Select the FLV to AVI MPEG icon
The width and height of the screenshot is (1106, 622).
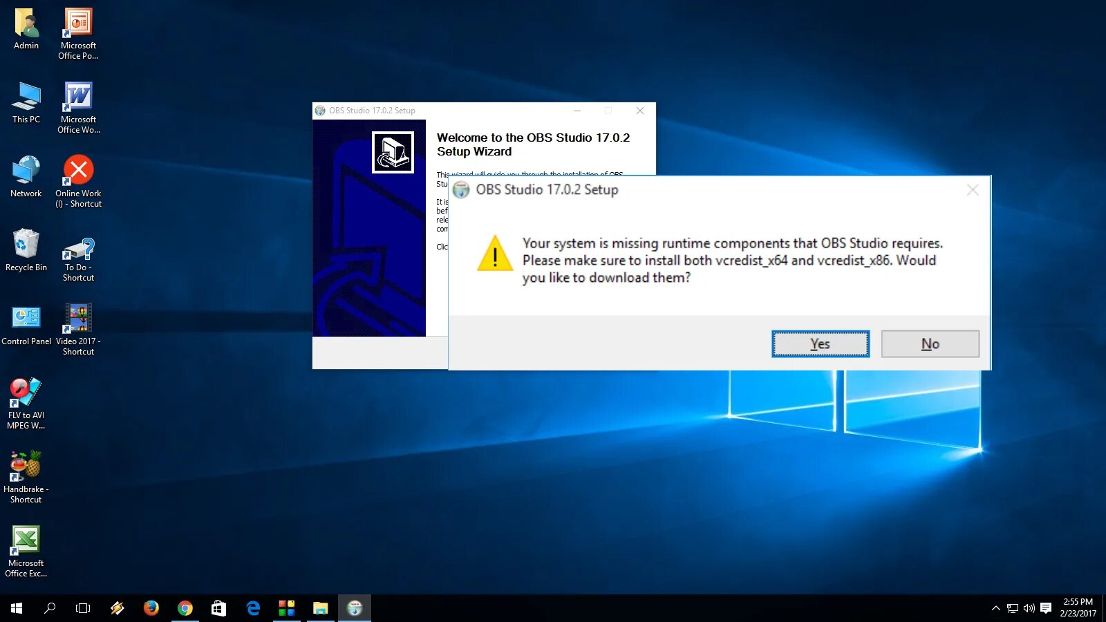[26, 404]
